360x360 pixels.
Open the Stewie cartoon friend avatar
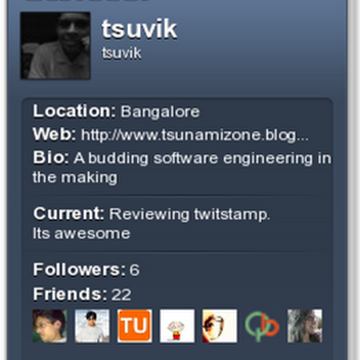click(177, 326)
